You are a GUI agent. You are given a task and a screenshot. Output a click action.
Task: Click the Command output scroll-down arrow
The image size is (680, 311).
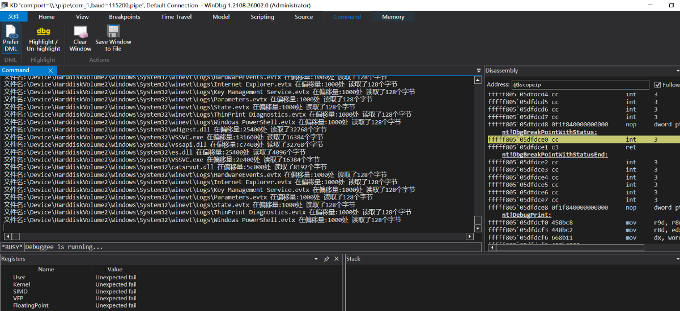click(x=478, y=228)
